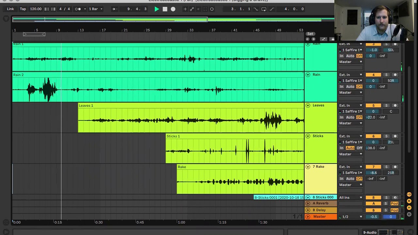Unfold the Master track
The image size is (418, 235).
(308, 217)
